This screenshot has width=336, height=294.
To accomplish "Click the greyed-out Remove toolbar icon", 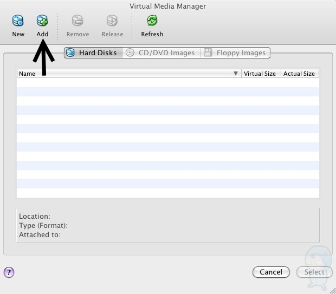I will (x=77, y=22).
